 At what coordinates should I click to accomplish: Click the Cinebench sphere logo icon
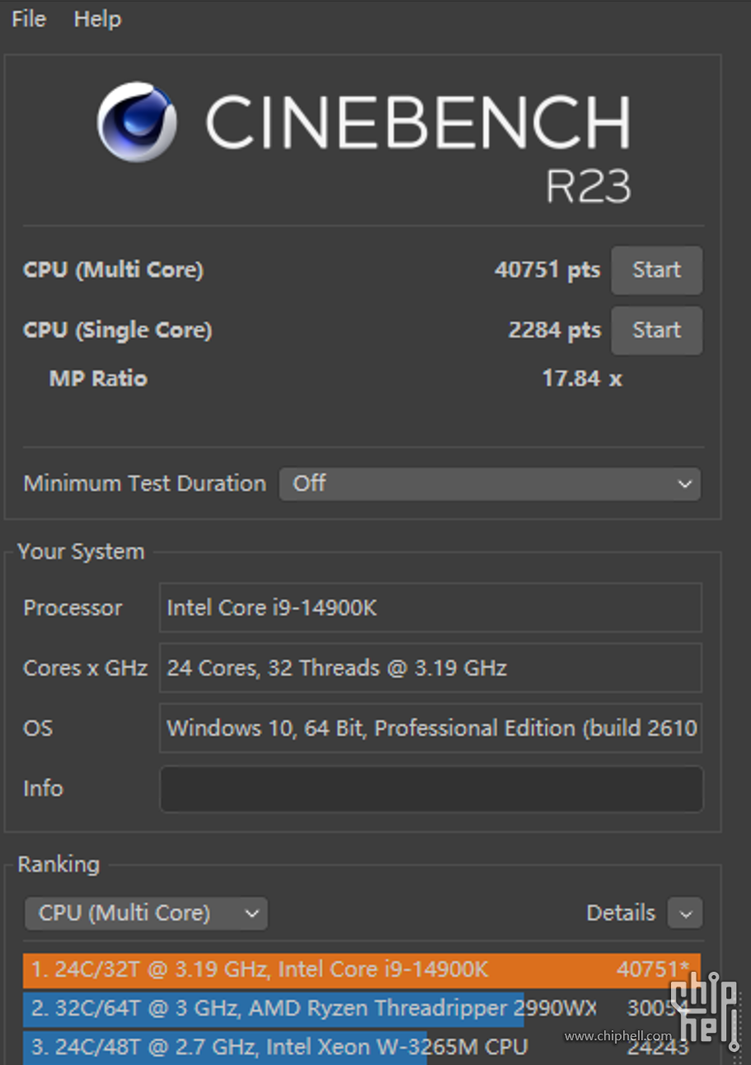pos(136,122)
